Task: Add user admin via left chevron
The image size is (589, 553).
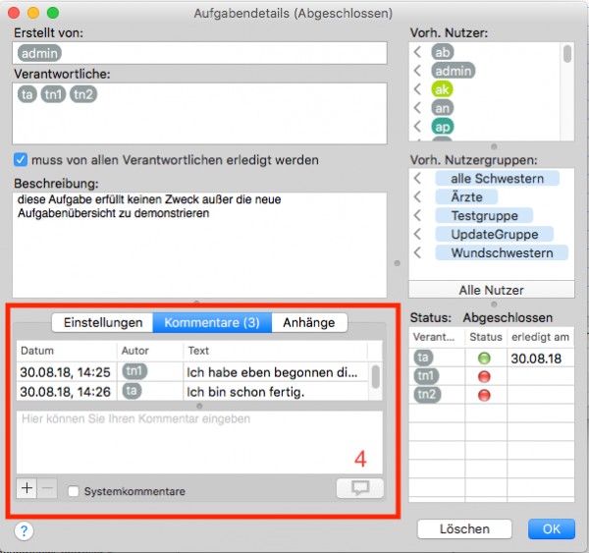Action: [x=417, y=71]
